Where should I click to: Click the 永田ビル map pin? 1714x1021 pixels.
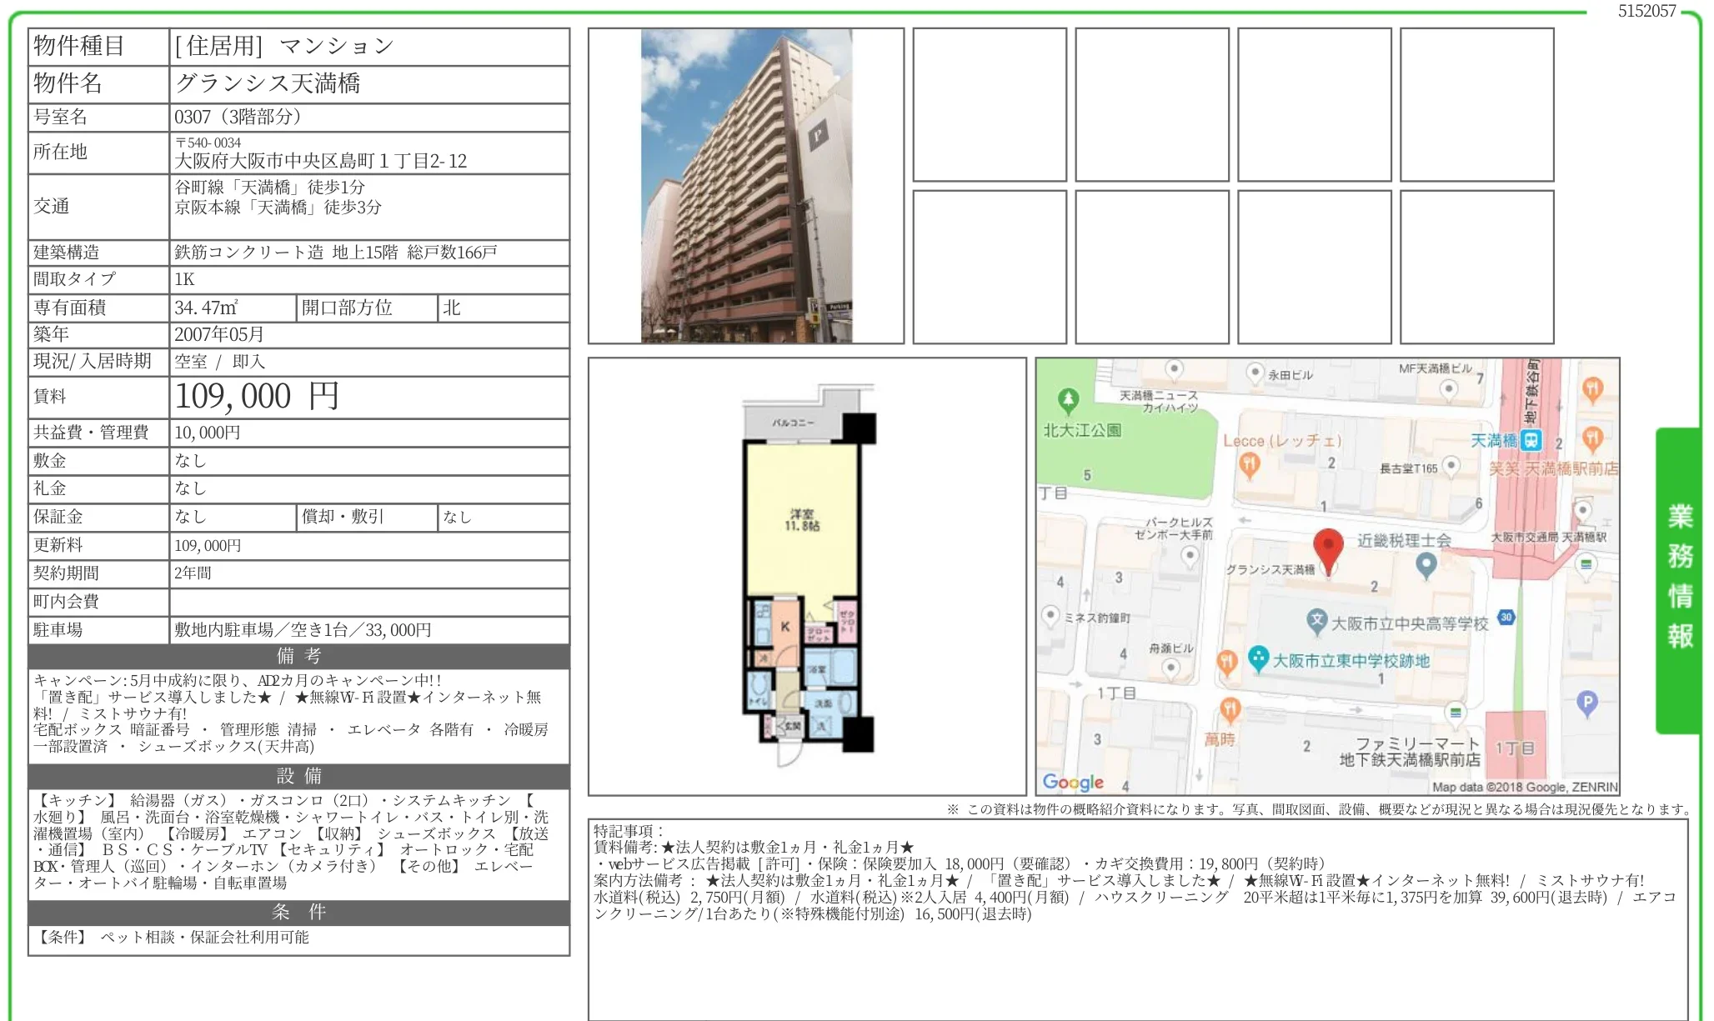click(x=1255, y=373)
